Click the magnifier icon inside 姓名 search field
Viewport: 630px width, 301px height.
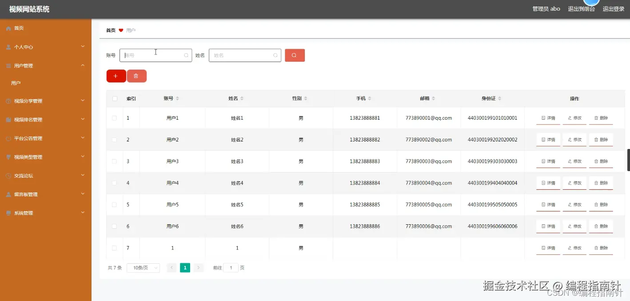tap(275, 55)
